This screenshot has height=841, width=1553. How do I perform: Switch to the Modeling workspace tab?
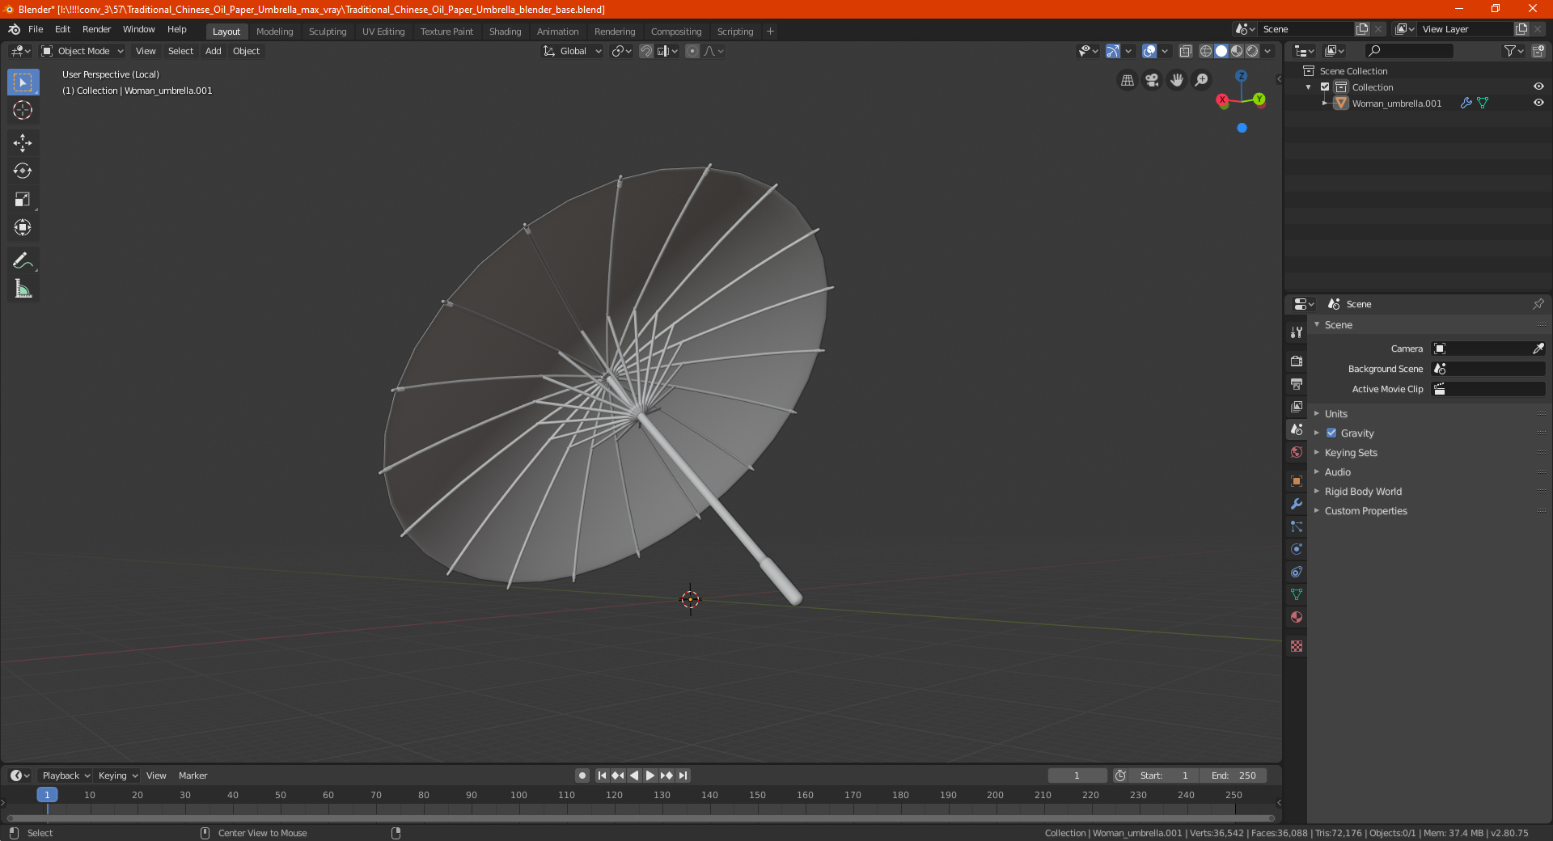click(274, 32)
